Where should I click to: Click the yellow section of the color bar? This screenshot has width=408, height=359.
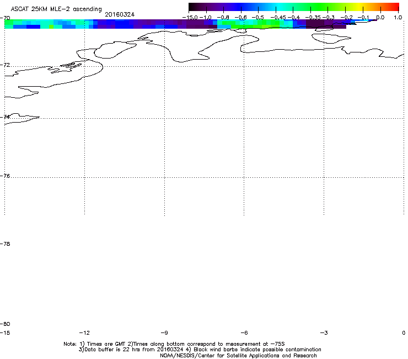(359, 7)
